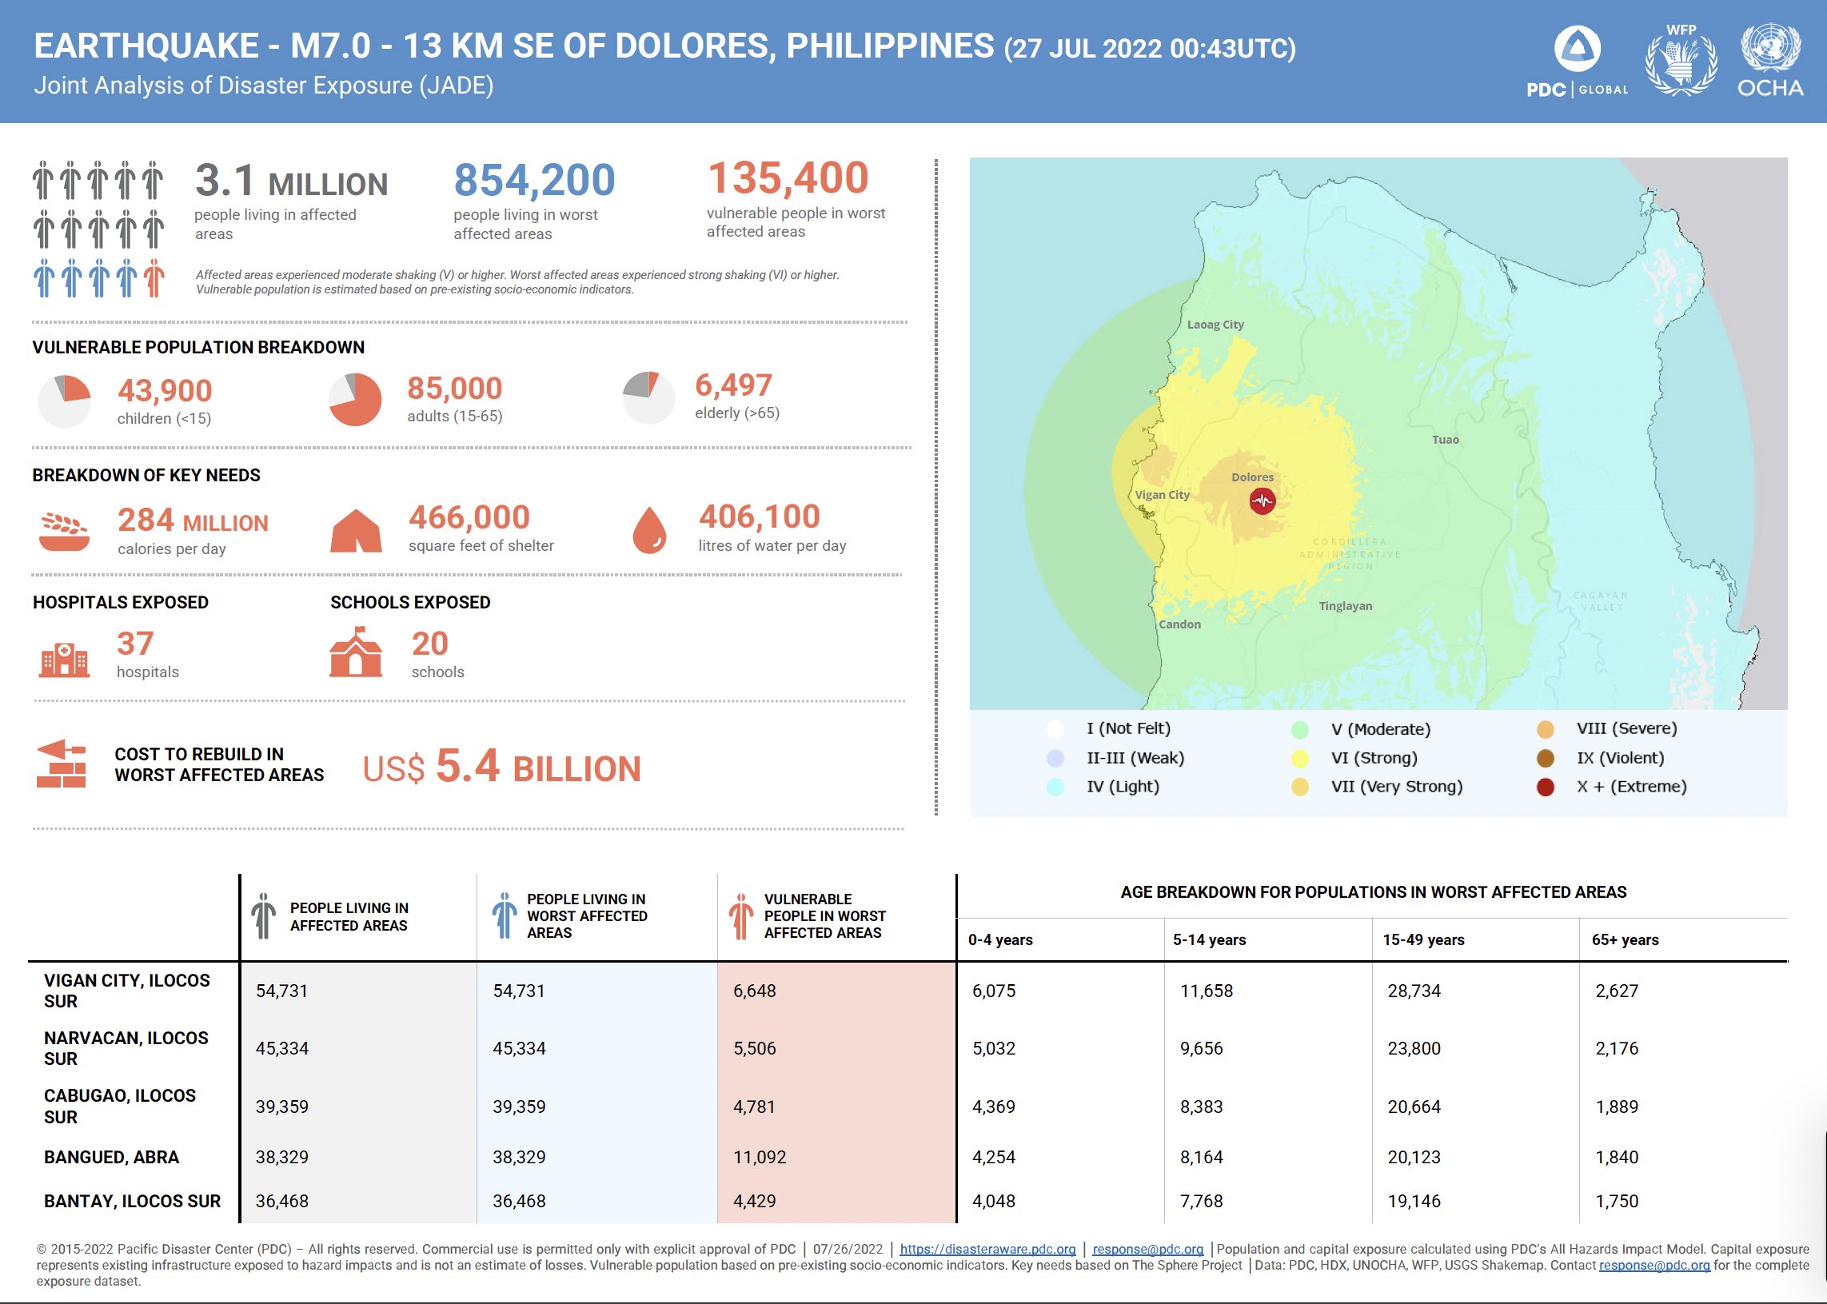Click the 854,200 figure
The height and width of the screenshot is (1304, 1827).
pos(534,180)
